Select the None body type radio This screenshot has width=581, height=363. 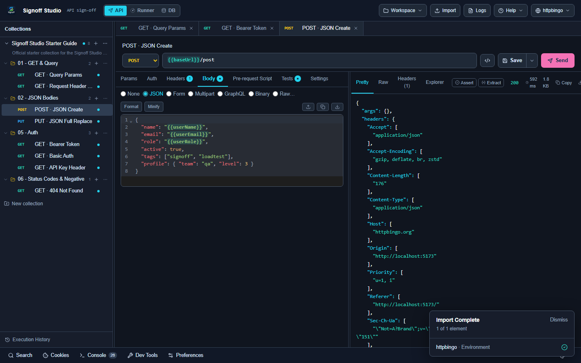pos(123,94)
